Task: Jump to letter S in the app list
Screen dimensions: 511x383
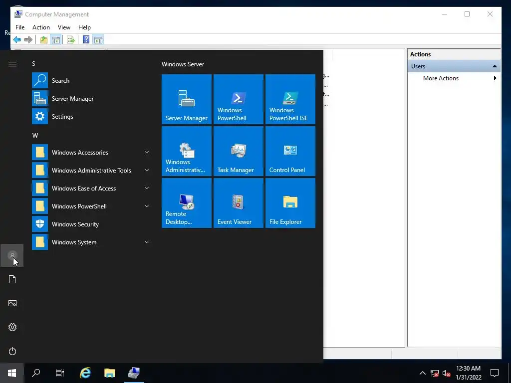Action: point(33,64)
